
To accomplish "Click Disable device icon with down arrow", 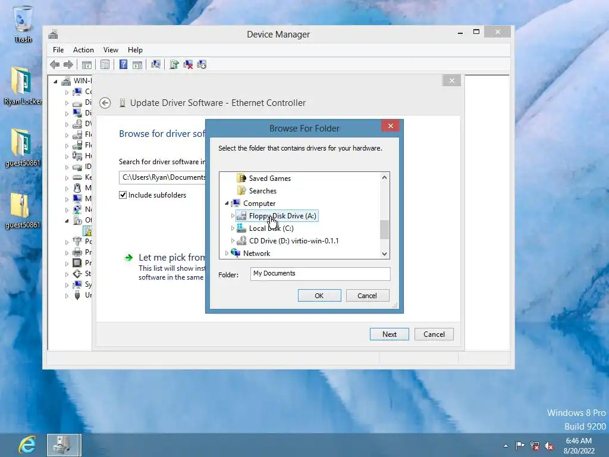I will 202,64.
